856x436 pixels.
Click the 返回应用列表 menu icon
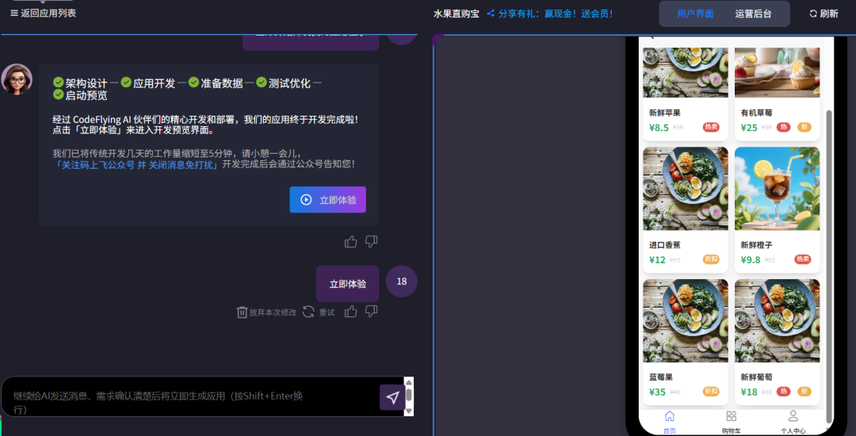tap(14, 13)
